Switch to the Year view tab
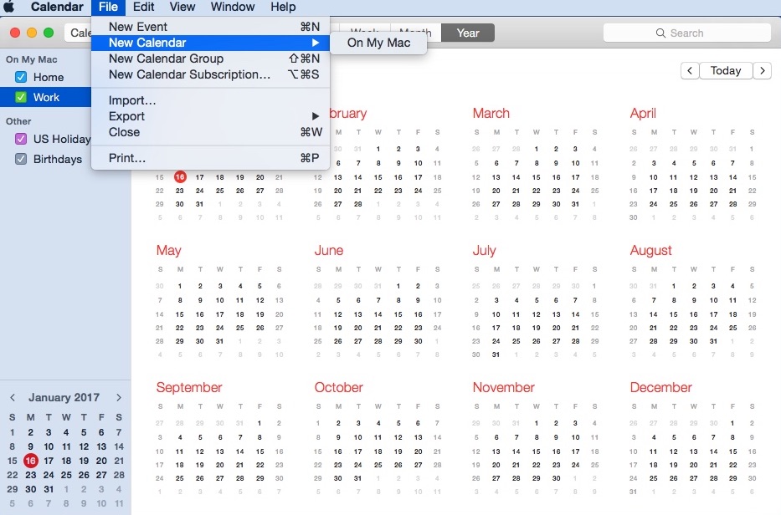The image size is (781, 515). click(x=468, y=33)
